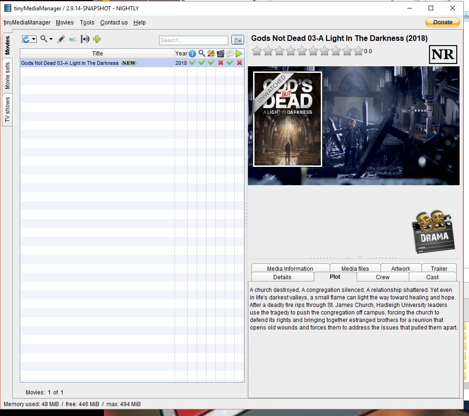
Task: Click the tenth rating star
Action: coord(358,51)
